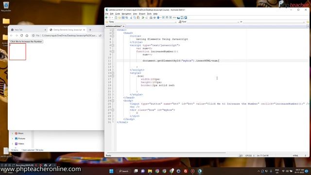The image size is (311, 175).
Task: Click Komodo Edit icon on taskbar
Action: point(200,171)
